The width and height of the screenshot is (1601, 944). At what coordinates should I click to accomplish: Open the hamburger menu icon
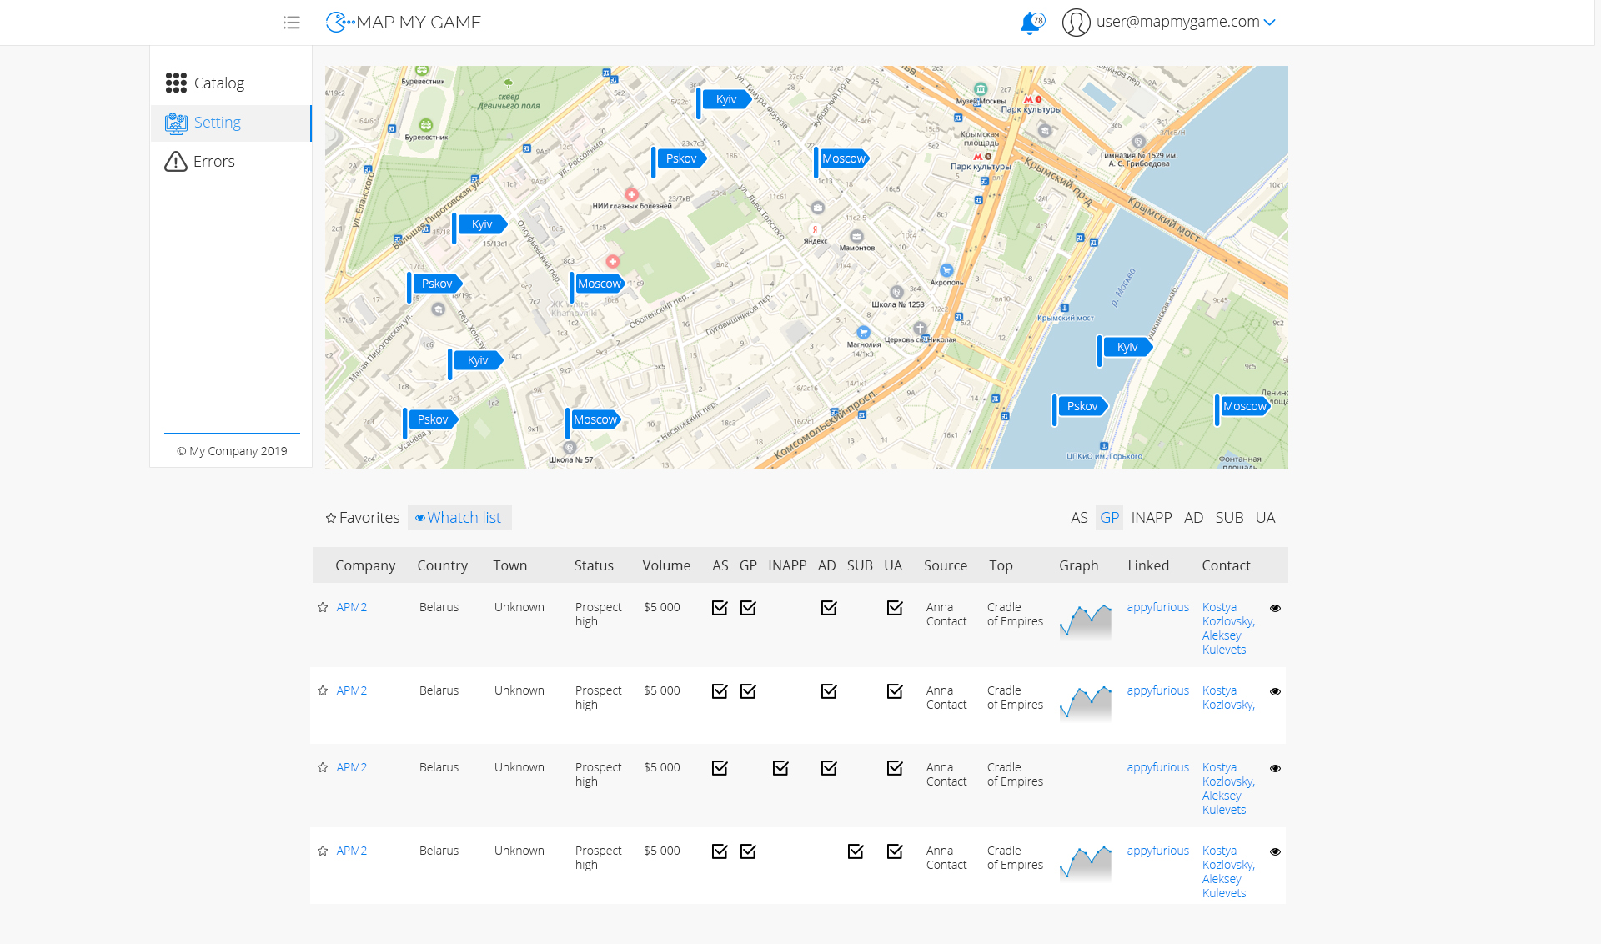pyautogui.click(x=291, y=23)
